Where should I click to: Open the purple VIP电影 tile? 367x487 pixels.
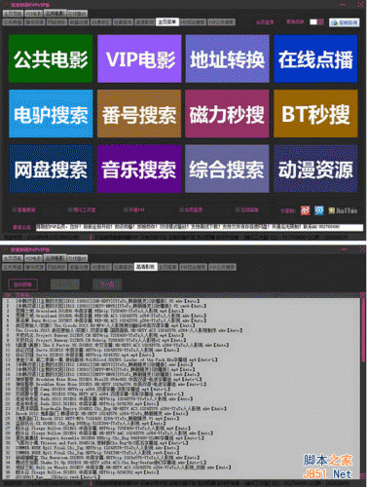click(x=139, y=58)
